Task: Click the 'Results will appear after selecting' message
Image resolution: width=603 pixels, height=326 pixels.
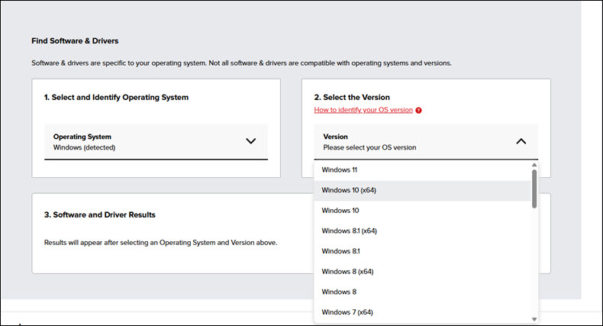Action: [161, 243]
